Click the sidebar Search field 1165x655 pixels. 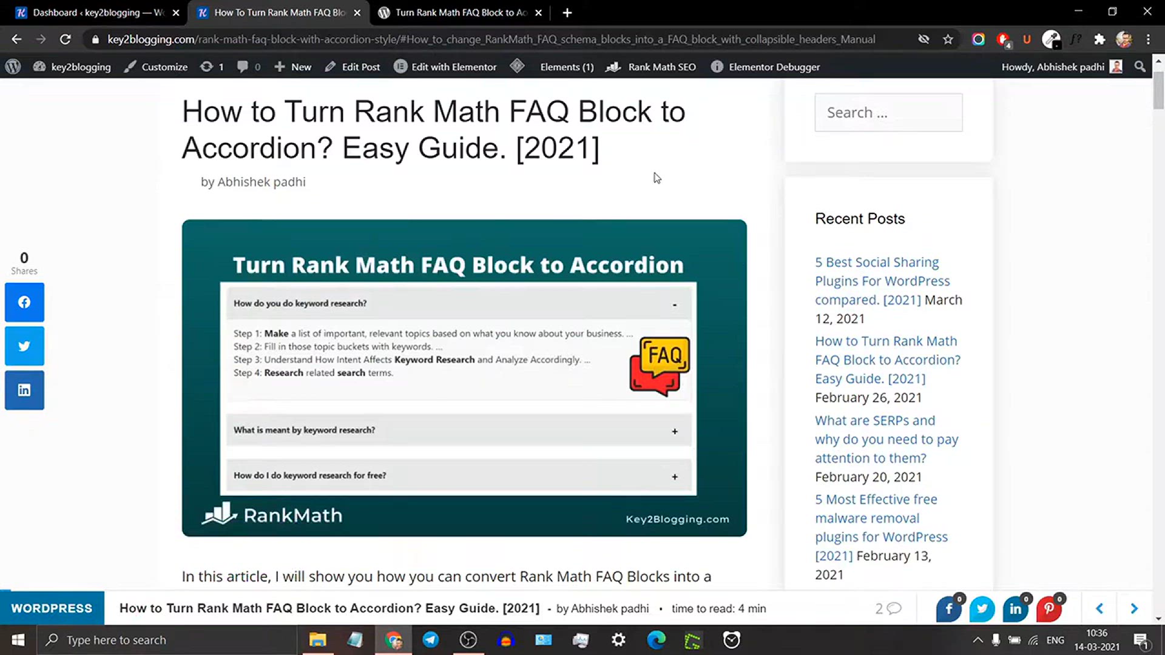point(888,112)
